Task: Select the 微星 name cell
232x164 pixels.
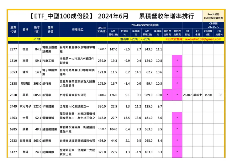Action: click(25, 49)
